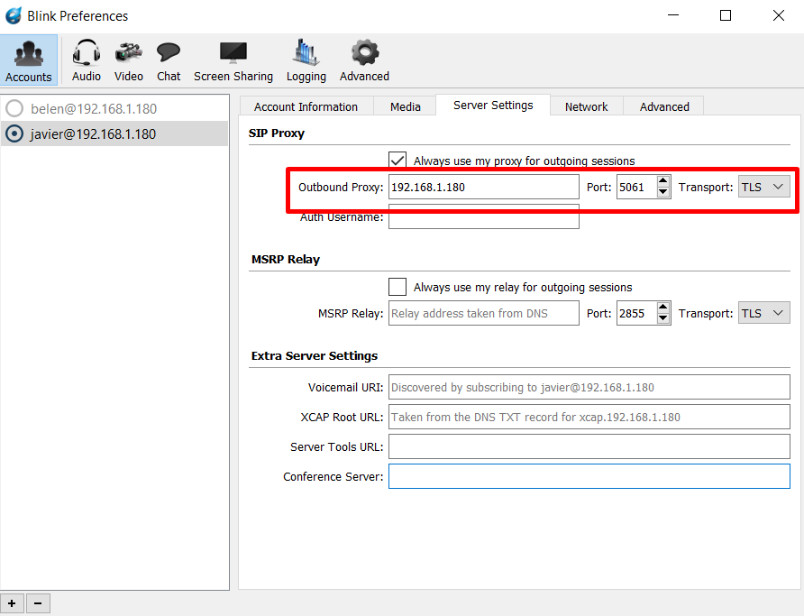Open the SIP Proxy Transport dropdown
The height and width of the screenshot is (616, 804).
tap(764, 188)
